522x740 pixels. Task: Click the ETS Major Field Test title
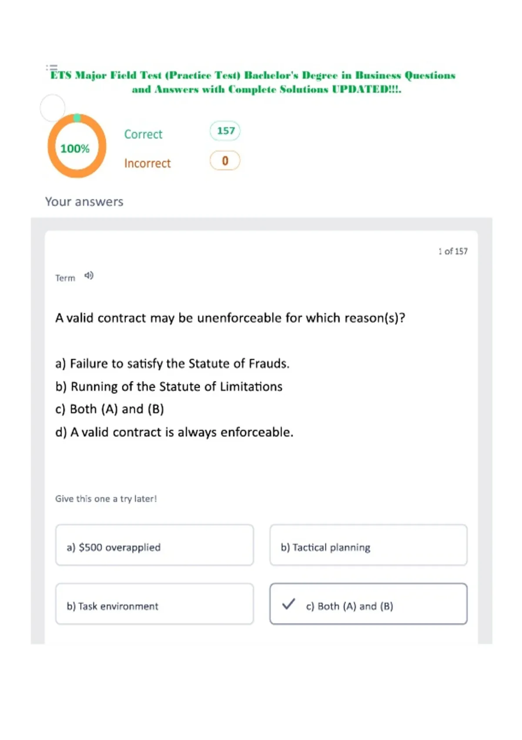[x=253, y=82]
